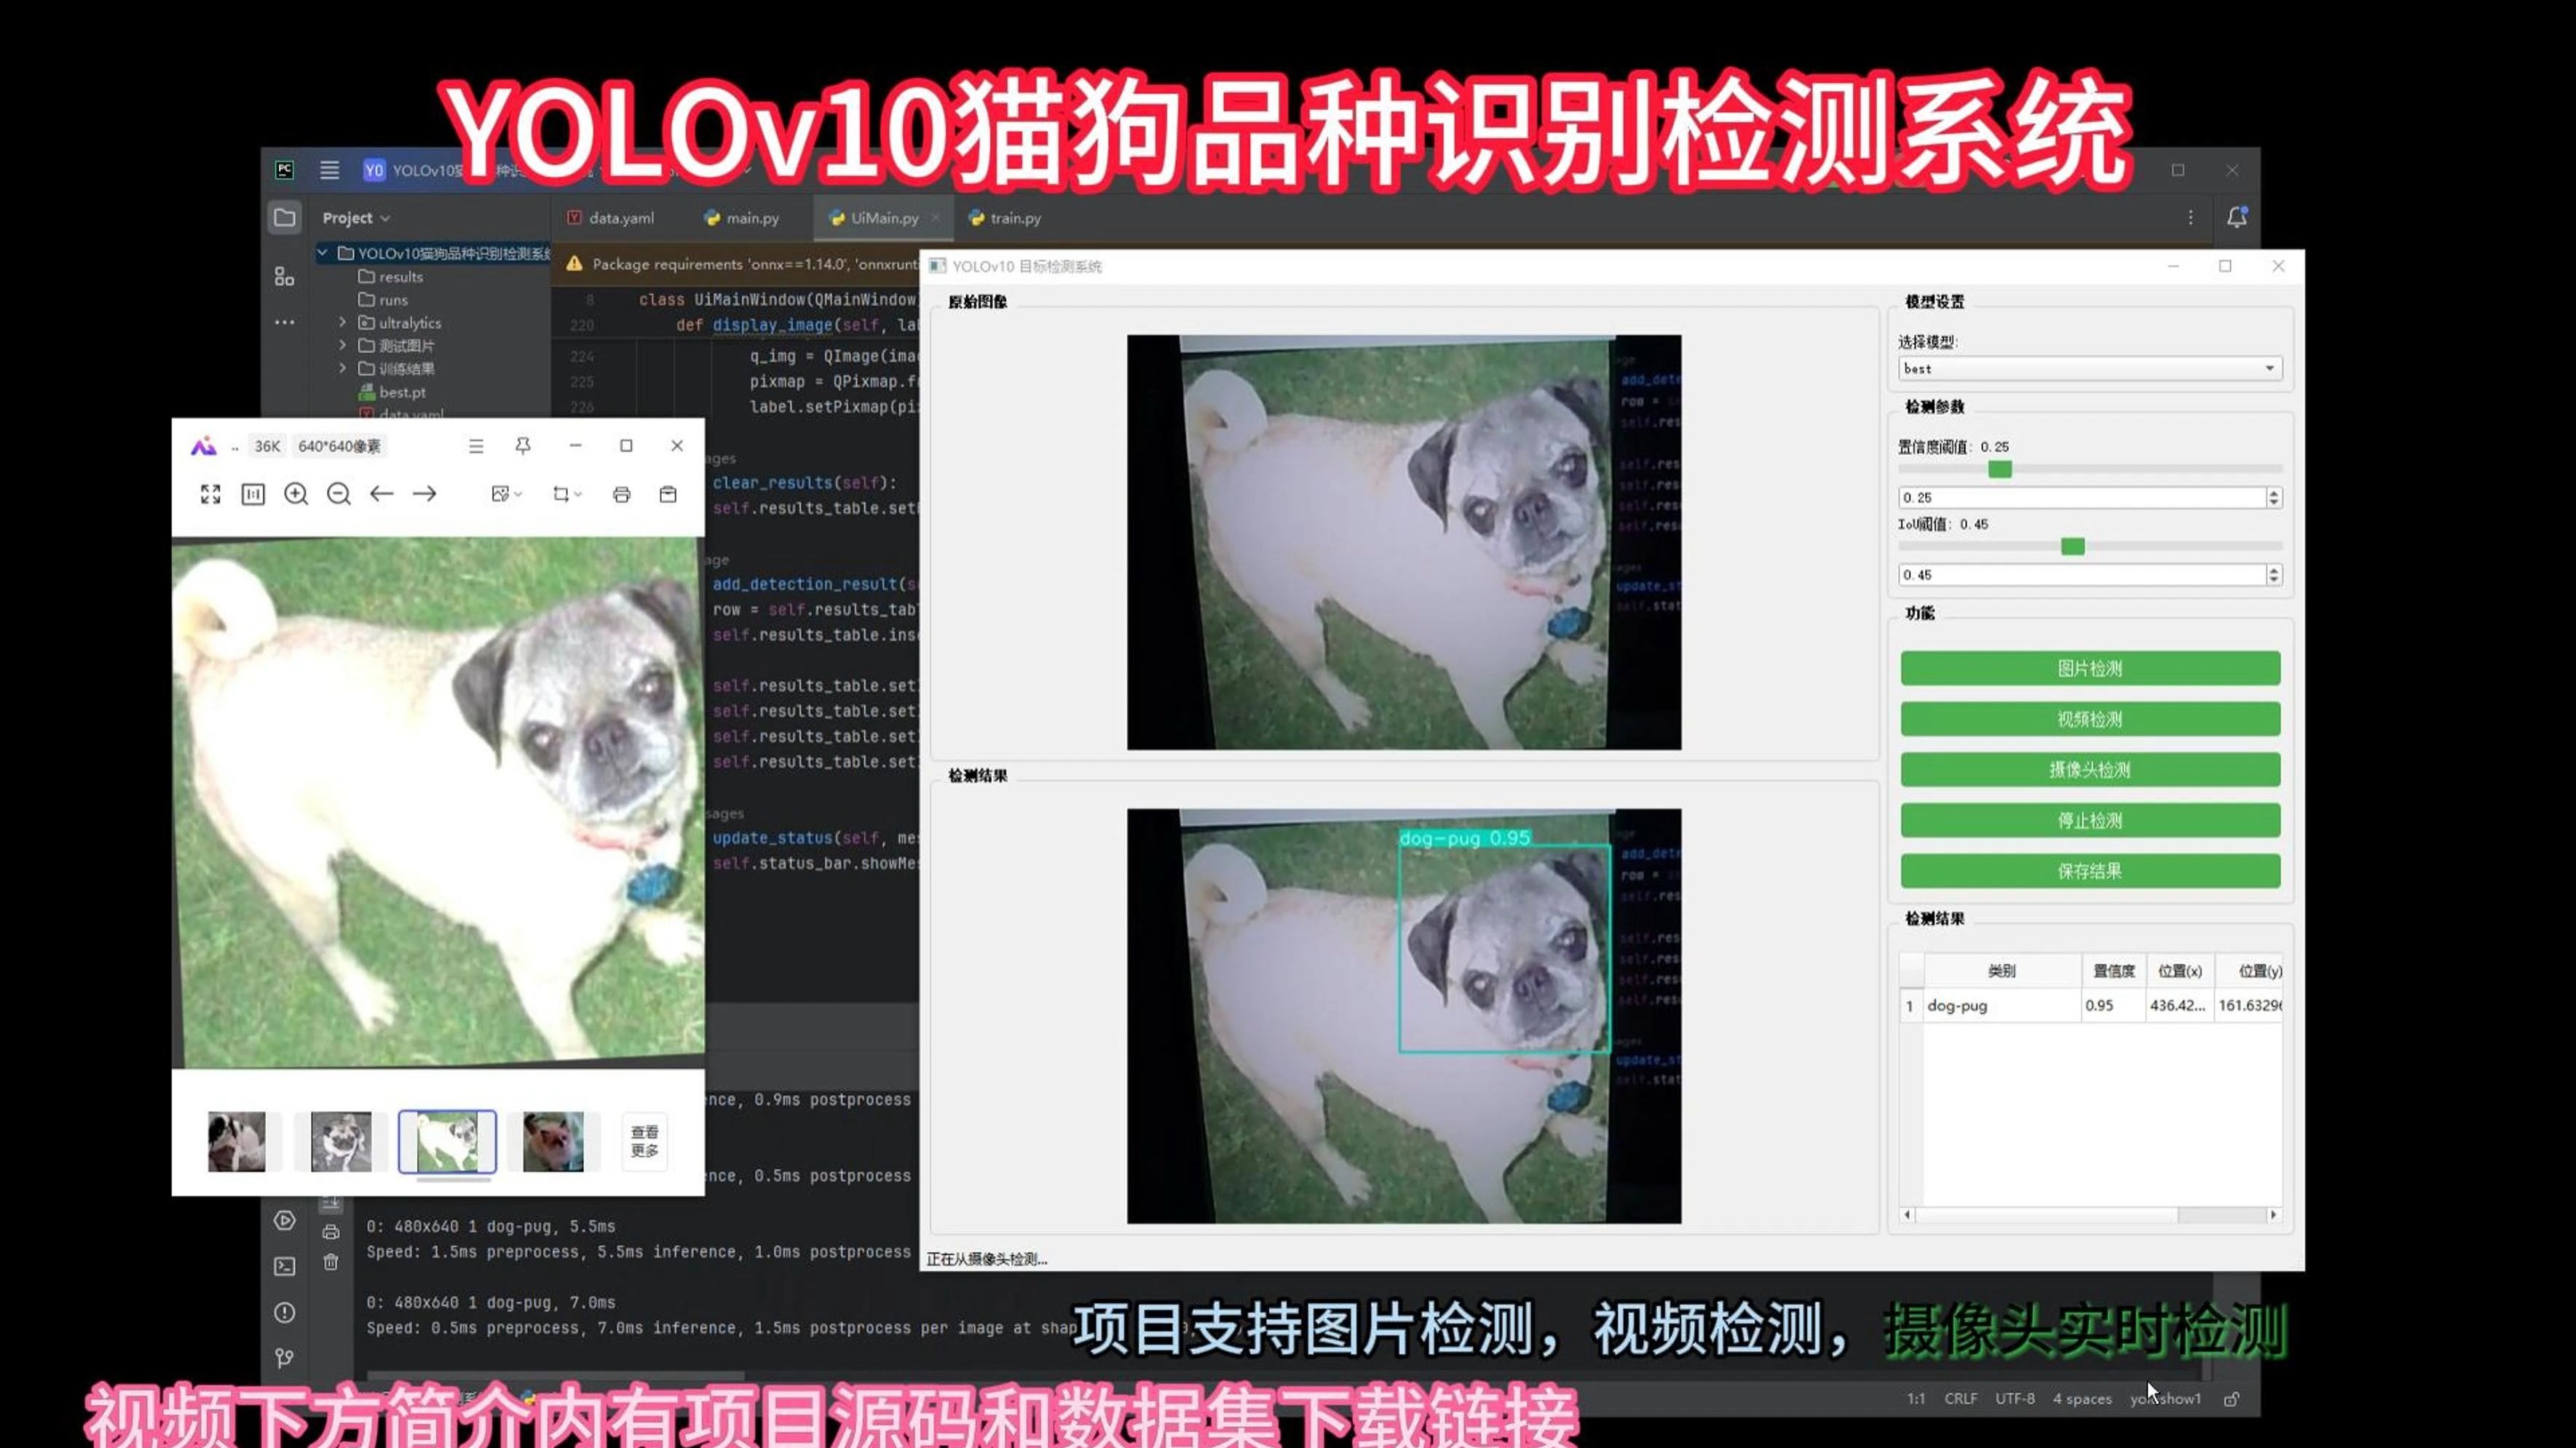Zoom out in the image viewer

point(339,493)
